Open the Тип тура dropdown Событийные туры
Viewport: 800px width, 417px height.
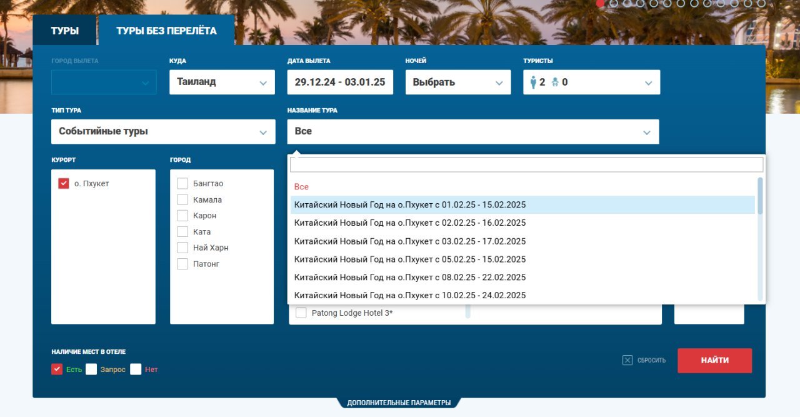click(x=163, y=131)
